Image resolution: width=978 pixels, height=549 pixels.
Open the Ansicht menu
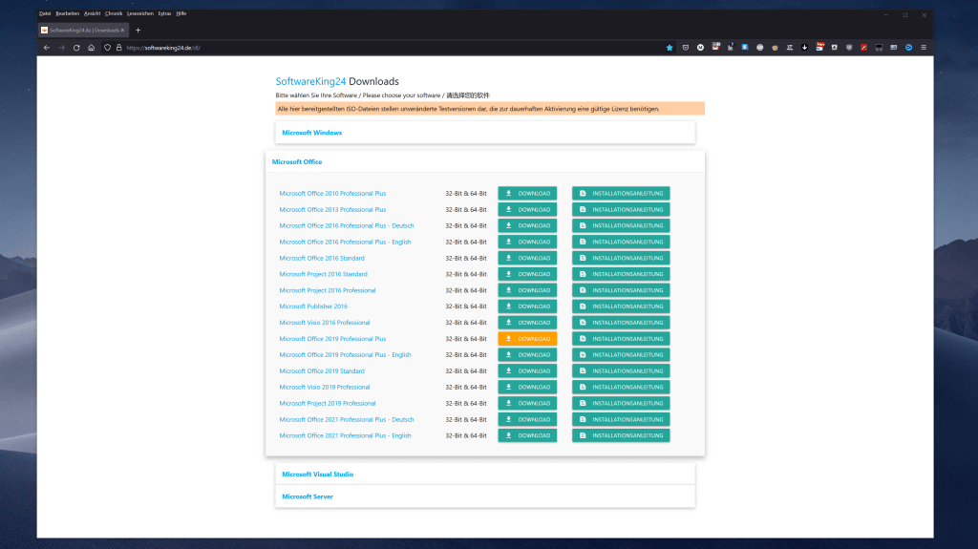(93, 13)
